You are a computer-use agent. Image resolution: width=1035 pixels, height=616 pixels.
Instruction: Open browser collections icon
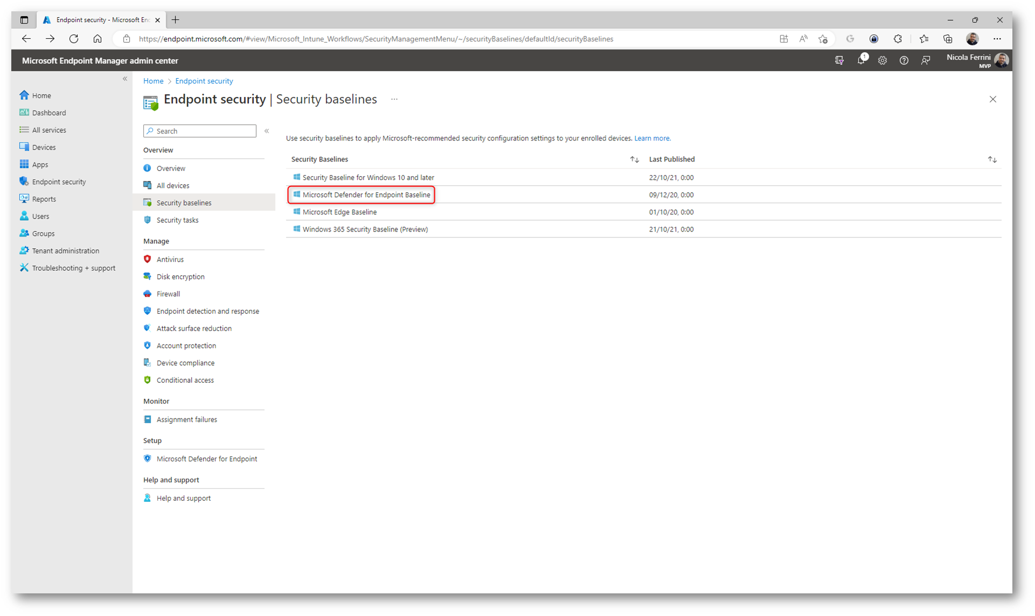[947, 39]
